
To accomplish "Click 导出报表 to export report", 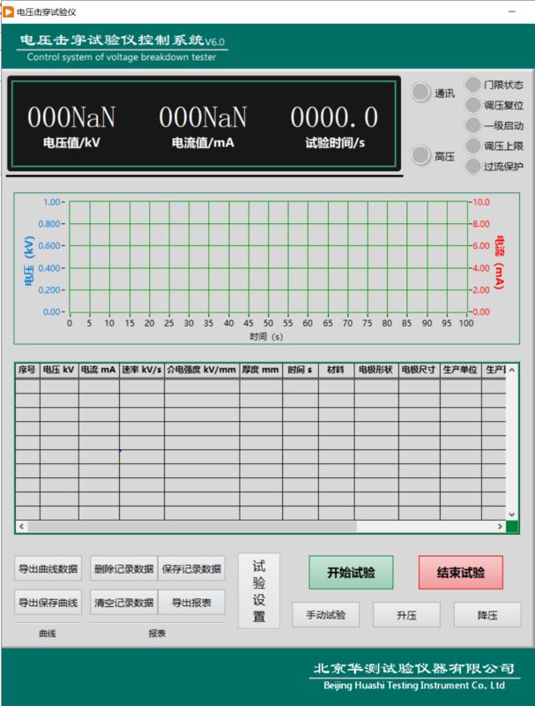I will pos(191,603).
